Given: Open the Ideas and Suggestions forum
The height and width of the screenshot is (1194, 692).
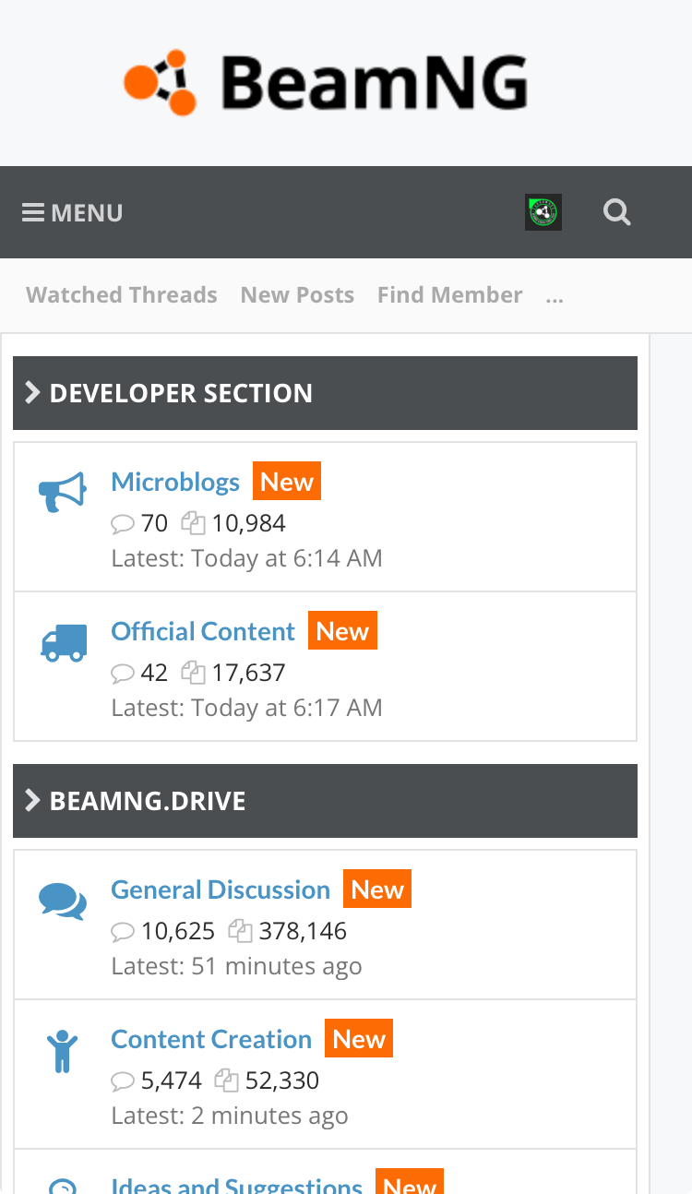Looking at the screenshot, I should 236,1185.
